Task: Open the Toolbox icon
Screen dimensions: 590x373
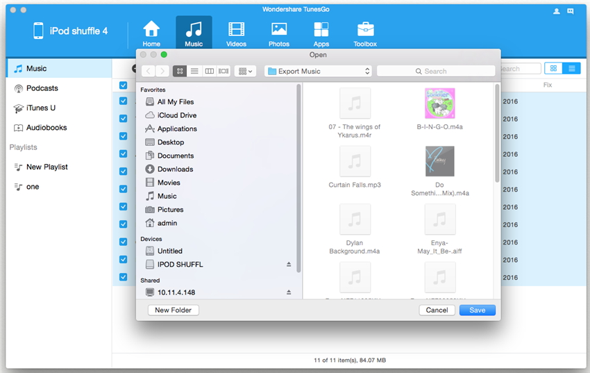Action: click(365, 31)
